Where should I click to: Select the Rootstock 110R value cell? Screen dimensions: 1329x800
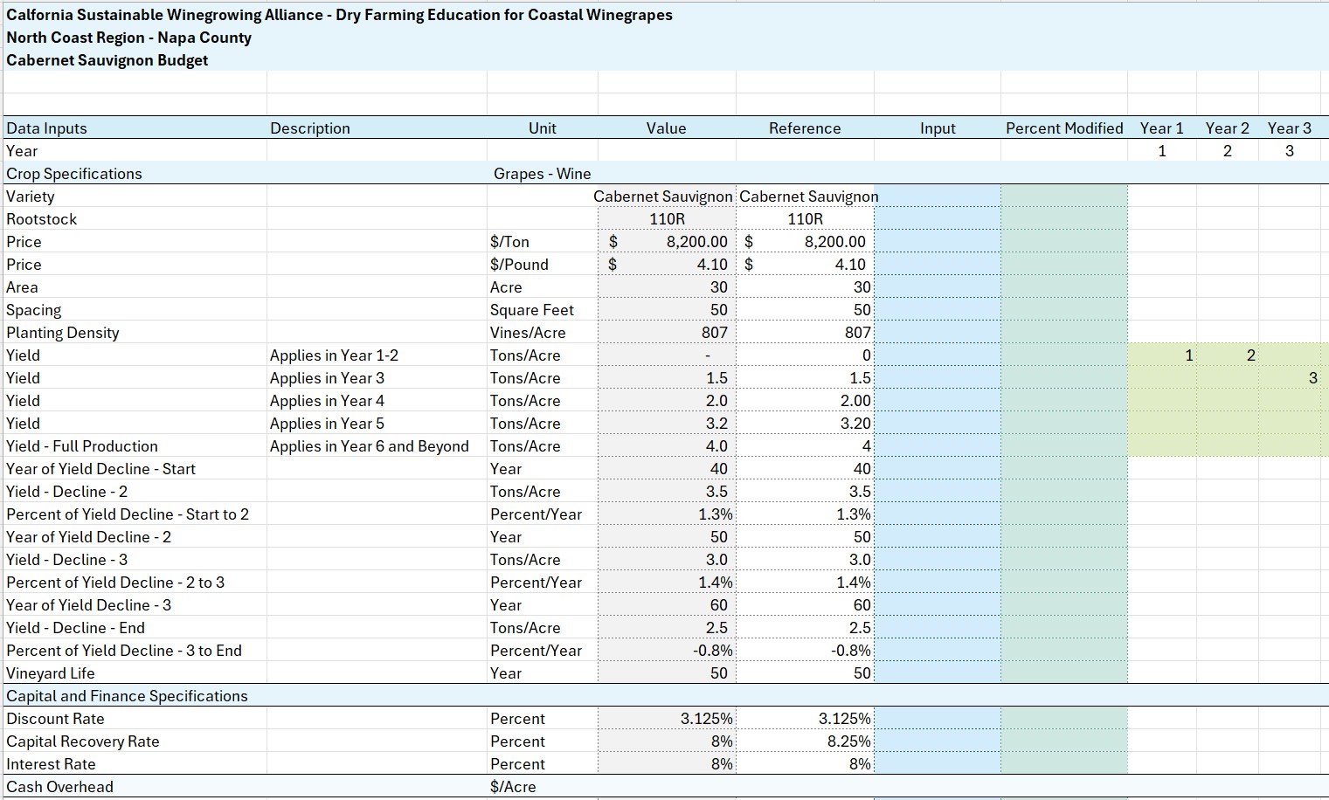(667, 219)
